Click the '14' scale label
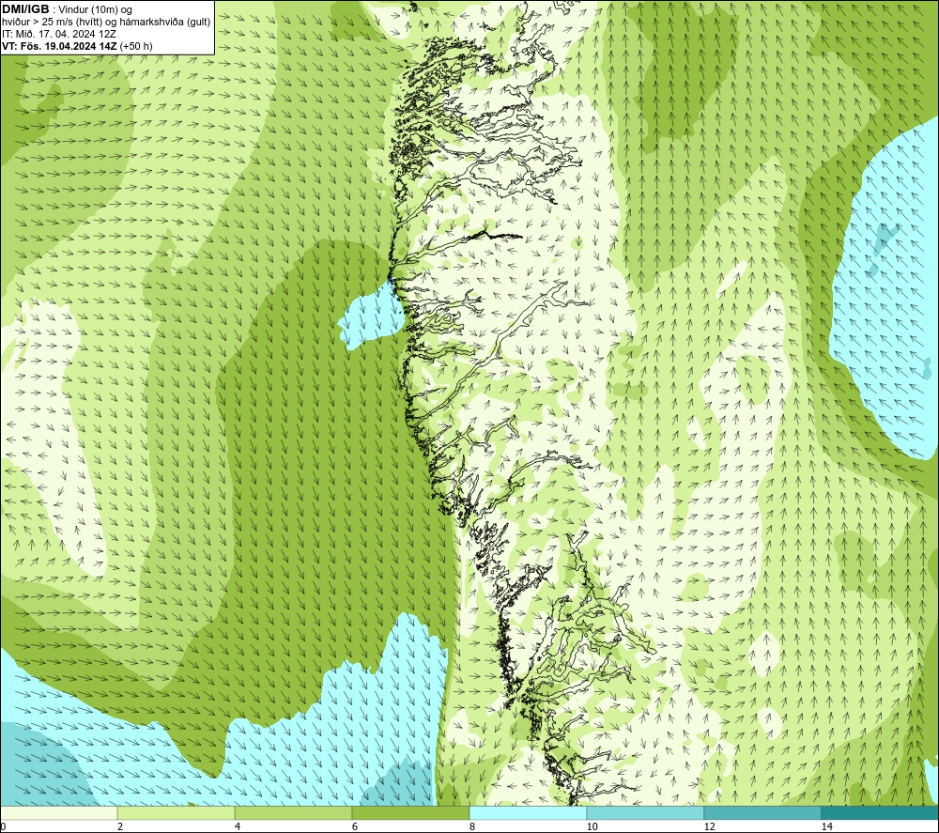 (x=827, y=826)
